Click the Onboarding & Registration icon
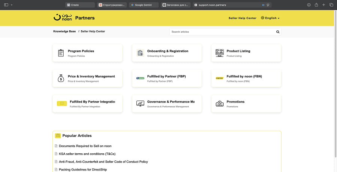 (x=140, y=53)
